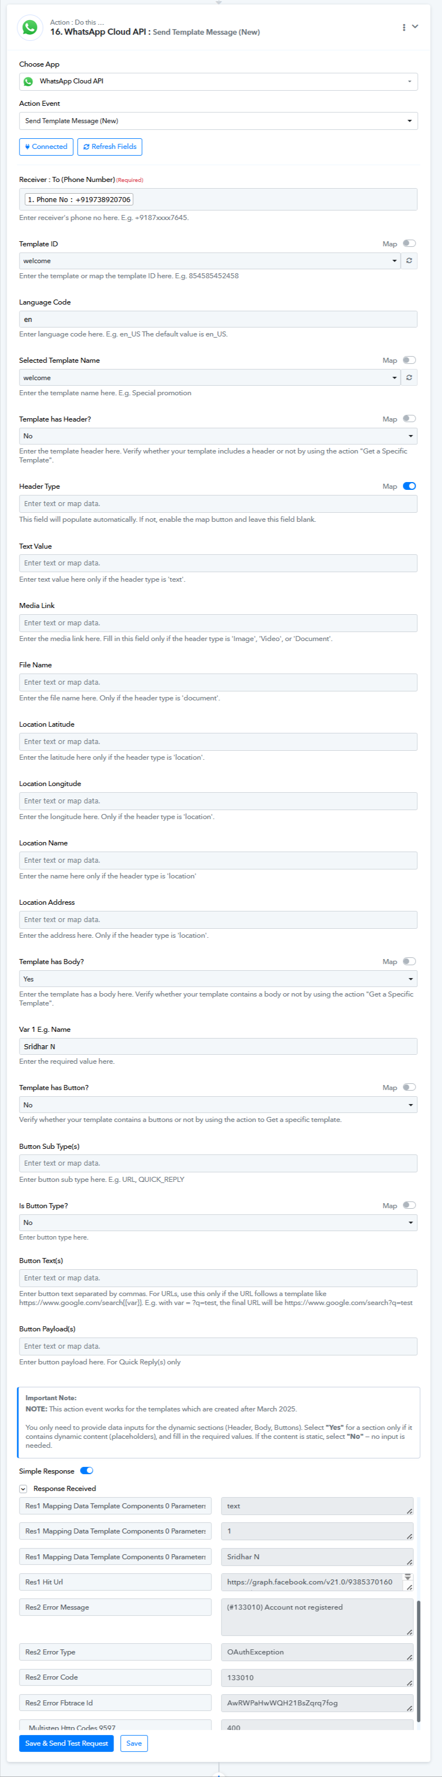Disable the Map toggle for Header Type
442x1777 pixels.
[409, 487]
